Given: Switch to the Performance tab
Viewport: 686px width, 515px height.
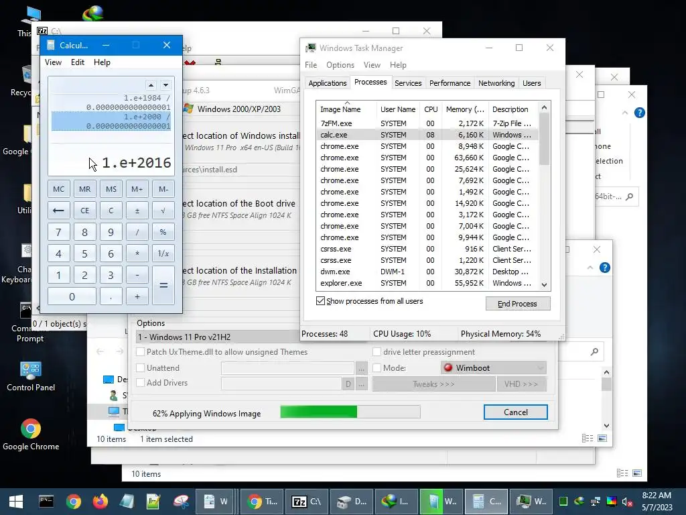Looking at the screenshot, I should (x=450, y=83).
